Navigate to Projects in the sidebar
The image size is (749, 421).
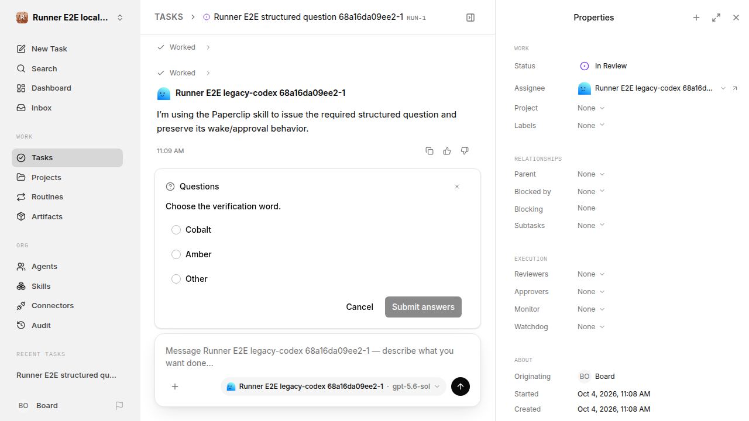coord(67,177)
